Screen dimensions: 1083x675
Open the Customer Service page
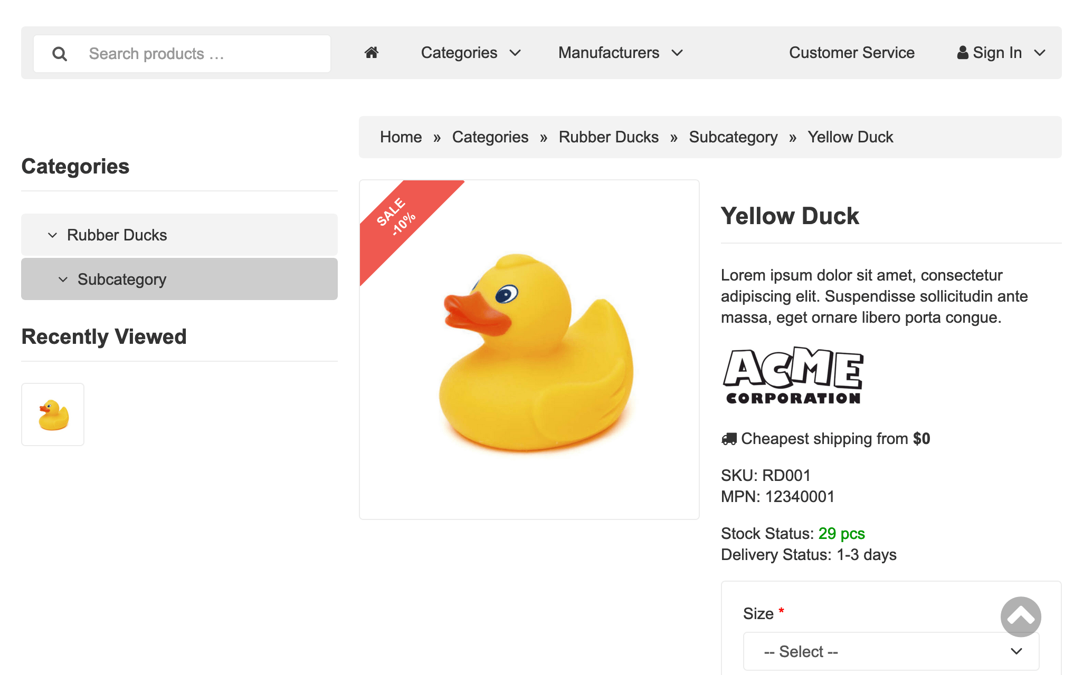click(851, 53)
